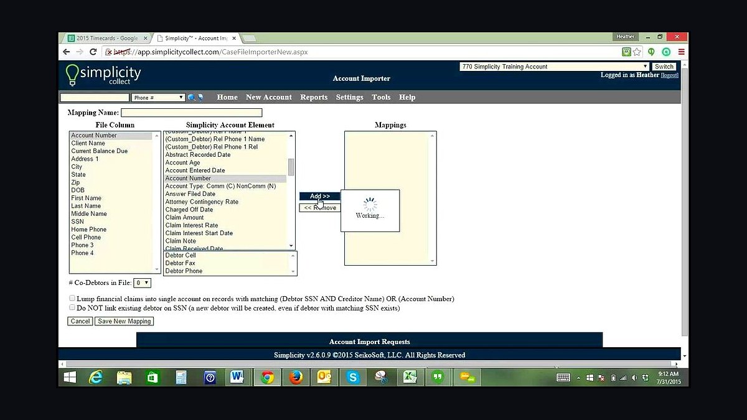Open Hangouts from the taskbar
The image size is (747, 420).
click(x=438, y=377)
